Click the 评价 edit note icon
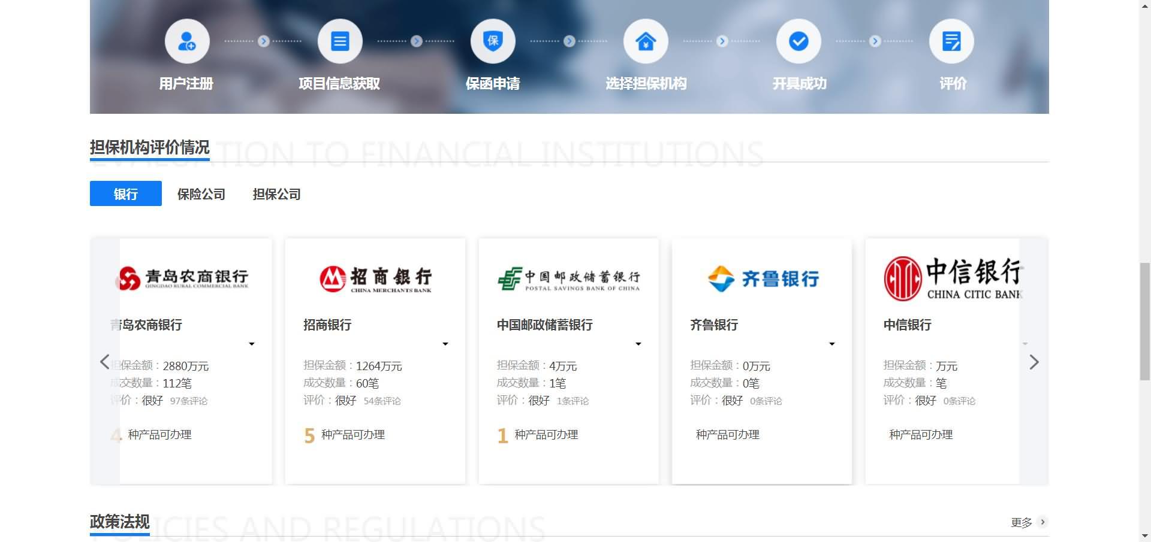The image size is (1151, 542). pyautogui.click(x=951, y=41)
